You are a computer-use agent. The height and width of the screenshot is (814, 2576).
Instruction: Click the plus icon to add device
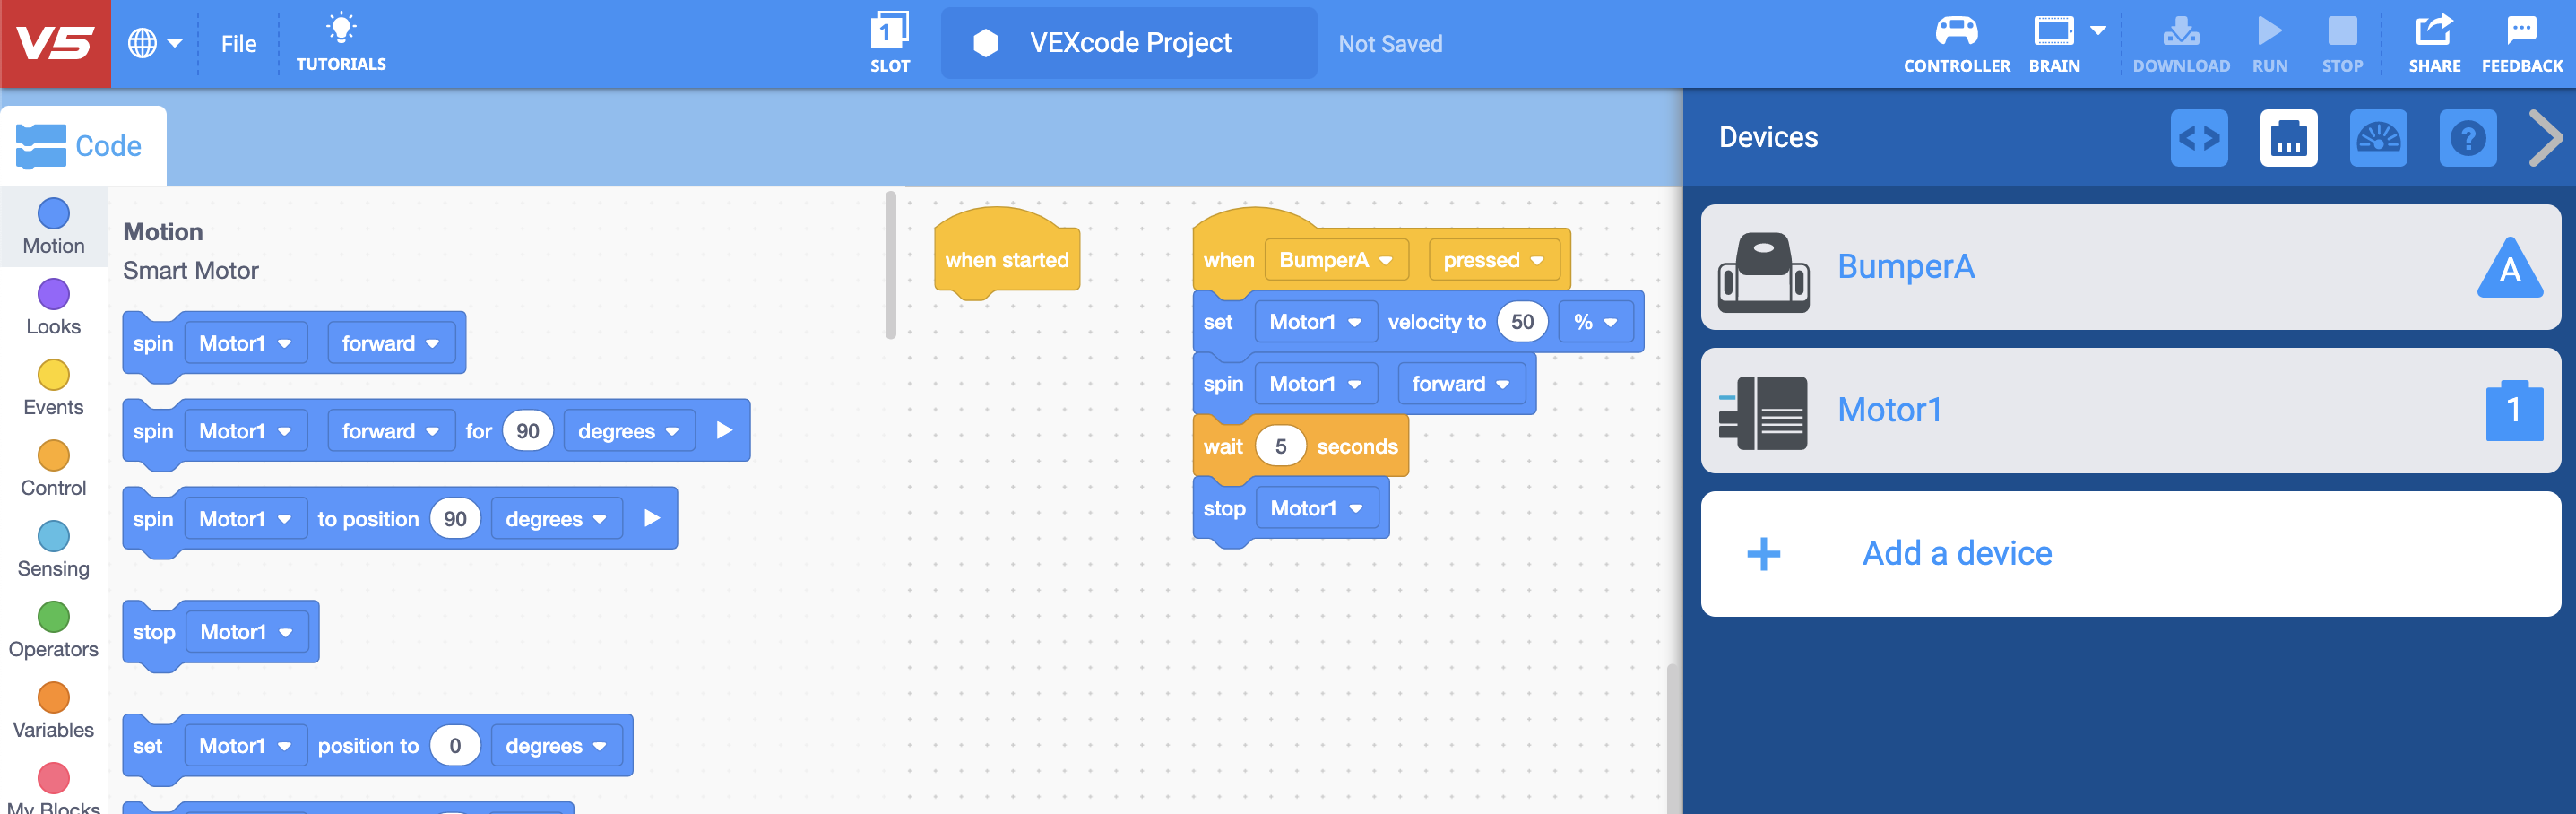[x=1763, y=554]
